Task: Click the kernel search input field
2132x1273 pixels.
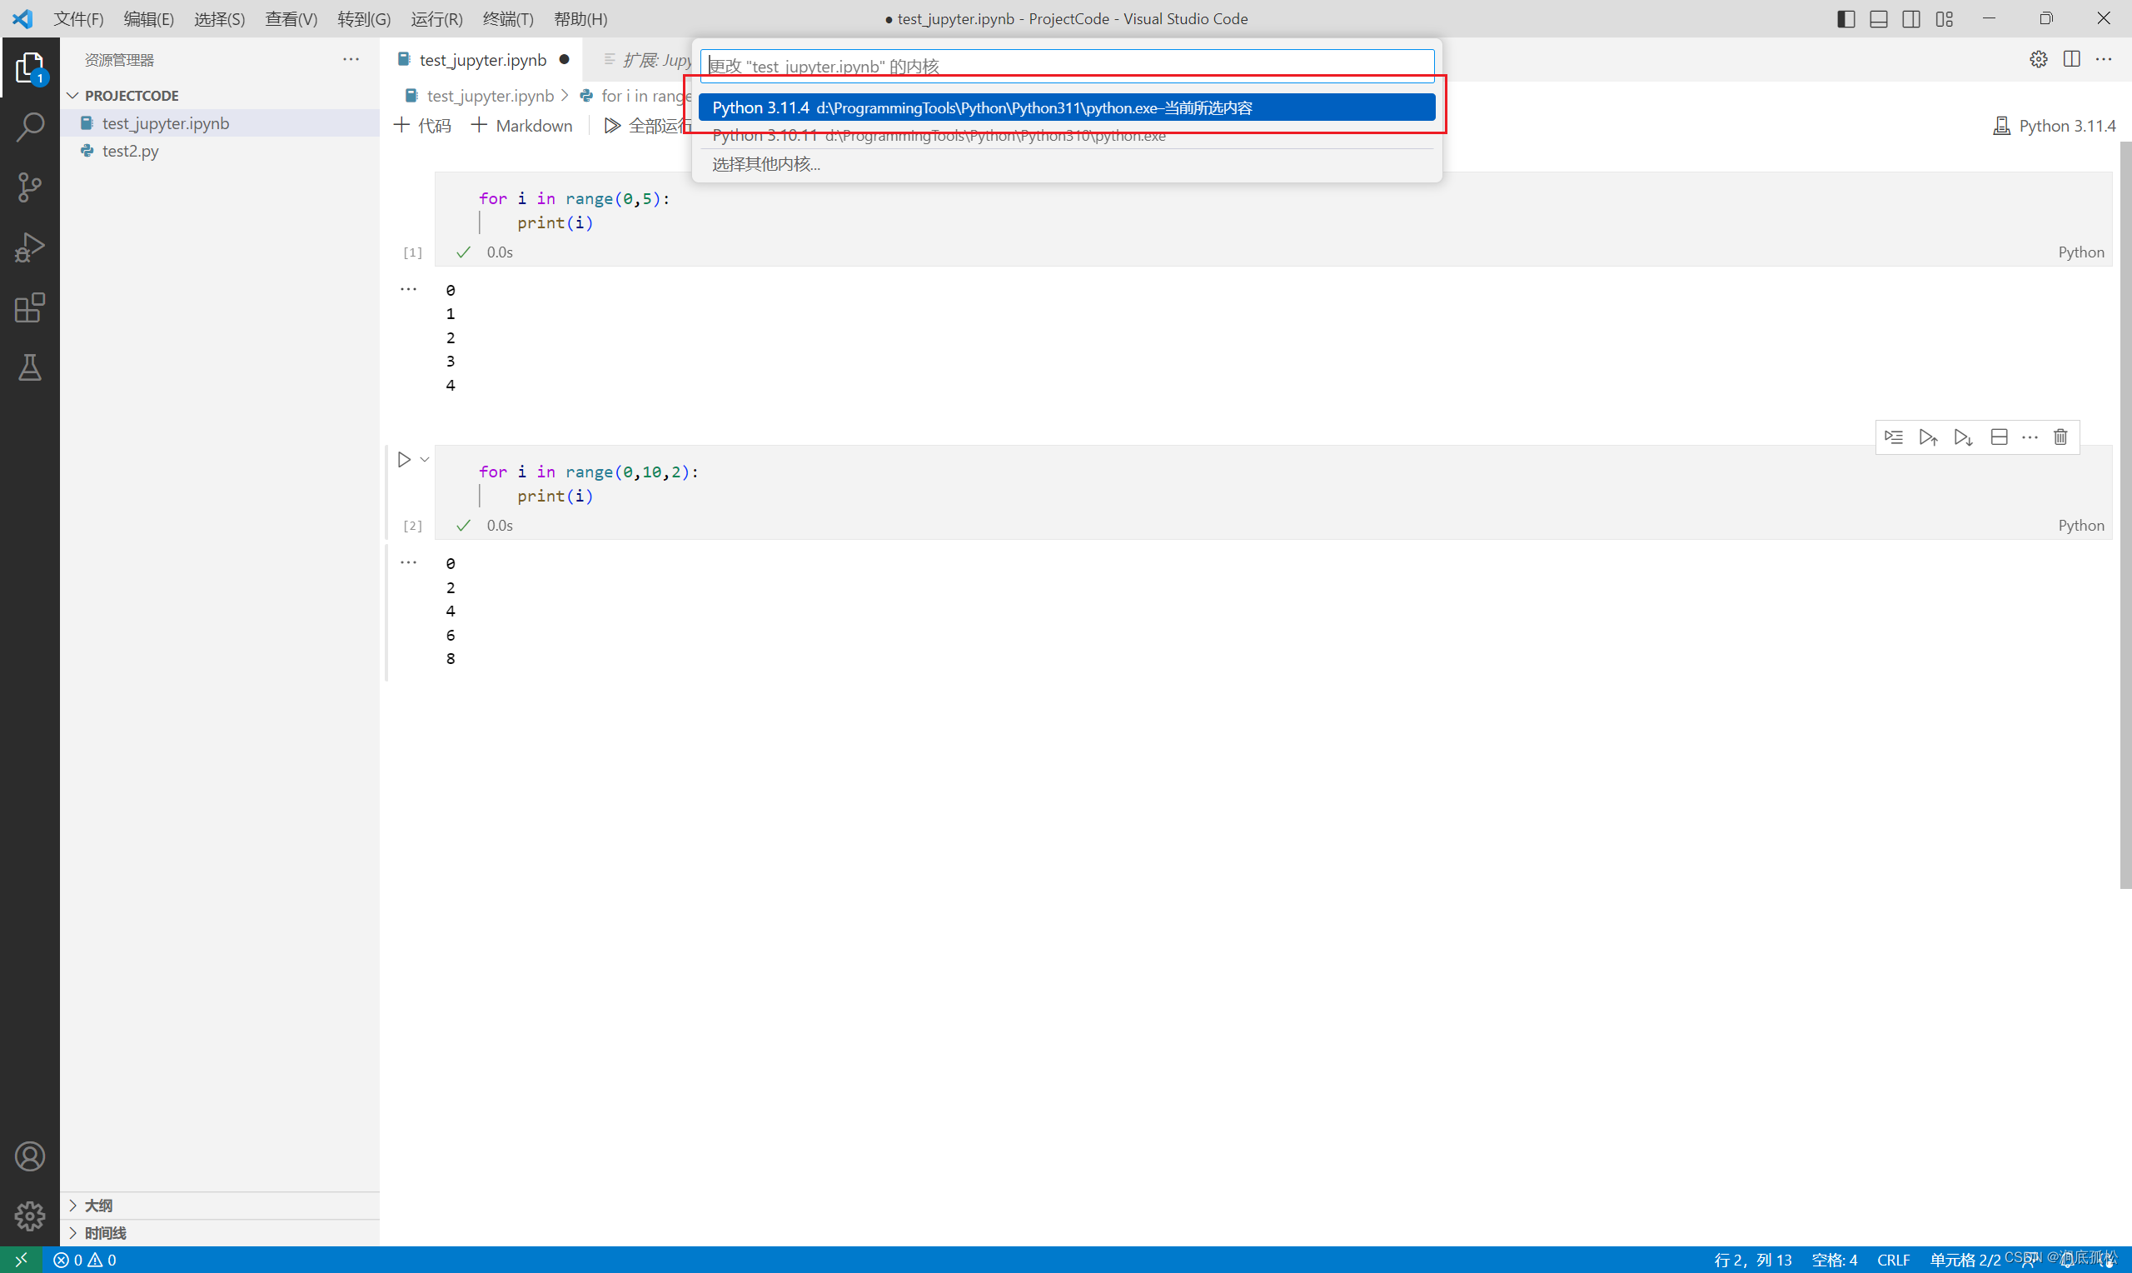Action: [1068, 65]
